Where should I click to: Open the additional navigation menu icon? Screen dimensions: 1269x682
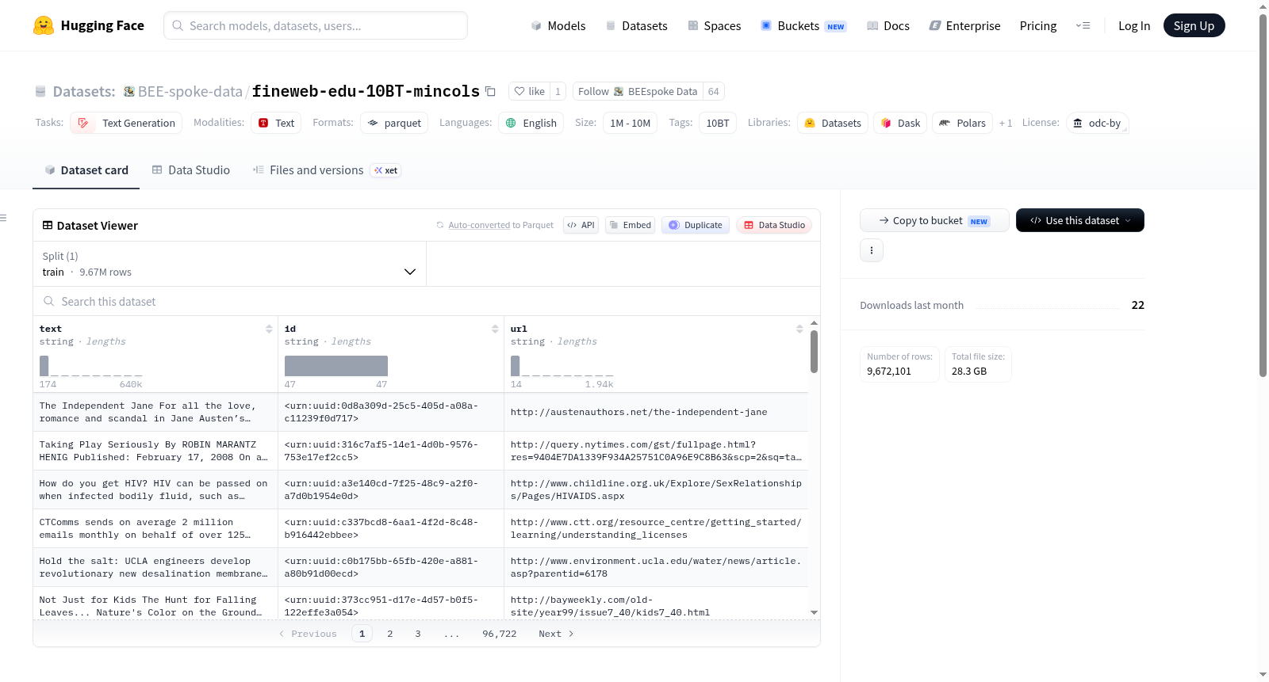1083,25
